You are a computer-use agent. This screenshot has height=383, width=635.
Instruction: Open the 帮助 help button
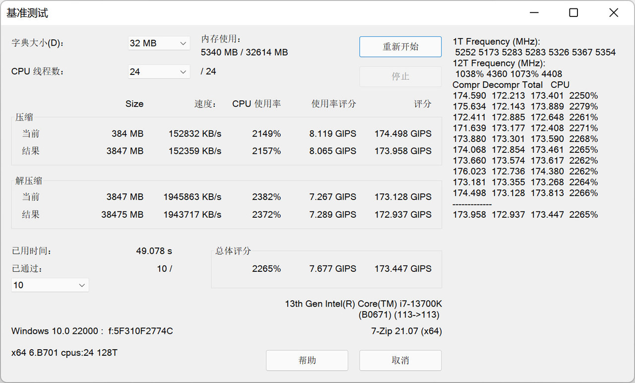tap(307, 360)
